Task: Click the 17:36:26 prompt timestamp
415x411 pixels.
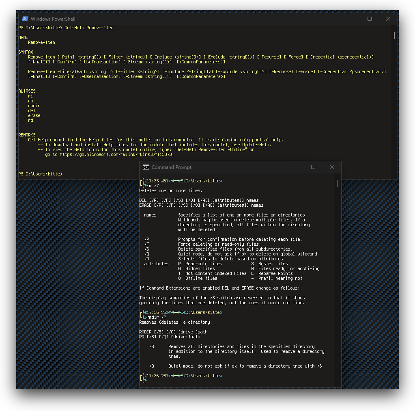Action: pyautogui.click(x=157, y=312)
